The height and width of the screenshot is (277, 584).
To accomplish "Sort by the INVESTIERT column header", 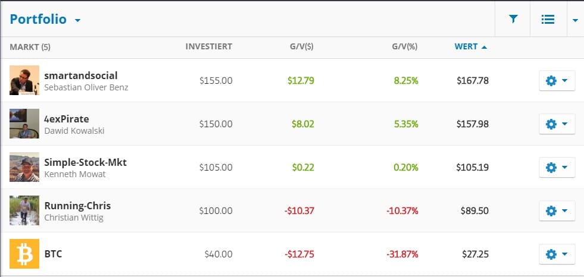I will coord(208,46).
